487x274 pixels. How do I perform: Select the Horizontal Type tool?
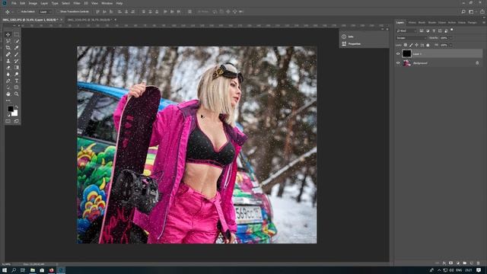[17, 81]
